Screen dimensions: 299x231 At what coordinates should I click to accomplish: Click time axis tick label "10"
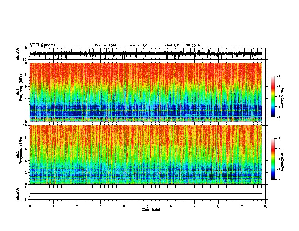(265, 206)
